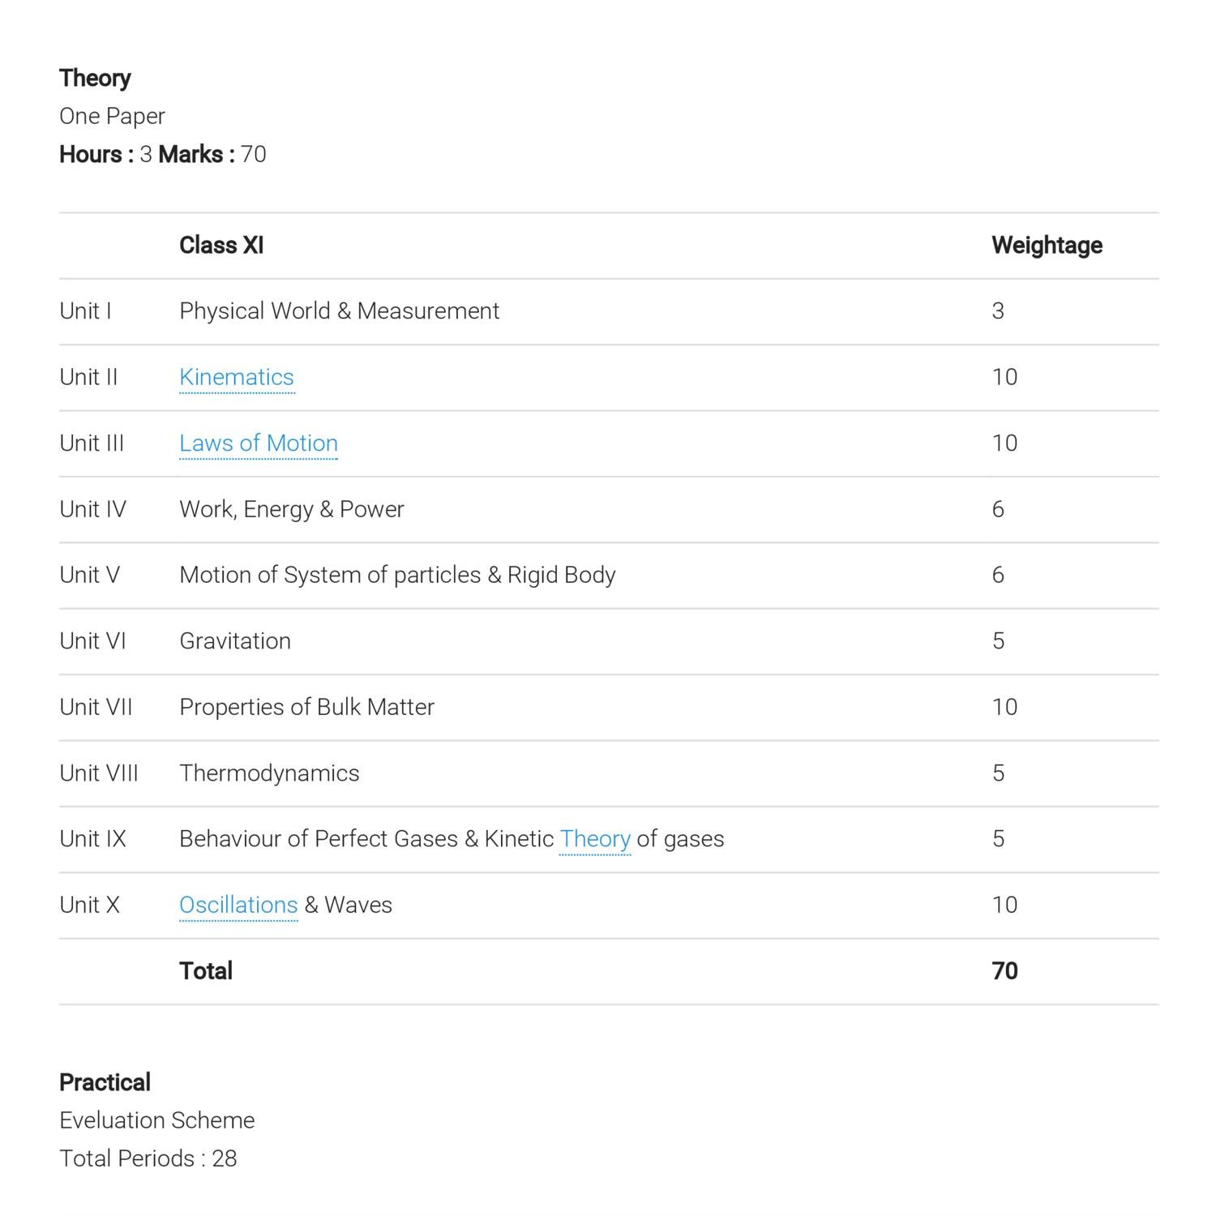
Task: Click the One Paper text
Action: point(112,116)
